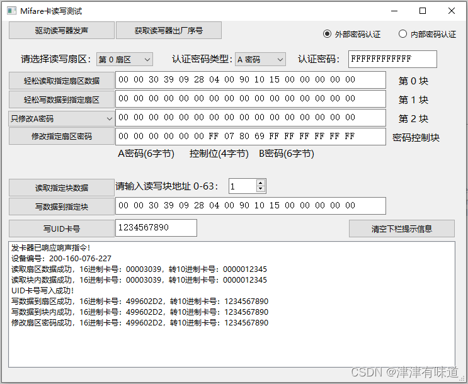Click the block write data field
Screen dimensions: 468x384
251,206
